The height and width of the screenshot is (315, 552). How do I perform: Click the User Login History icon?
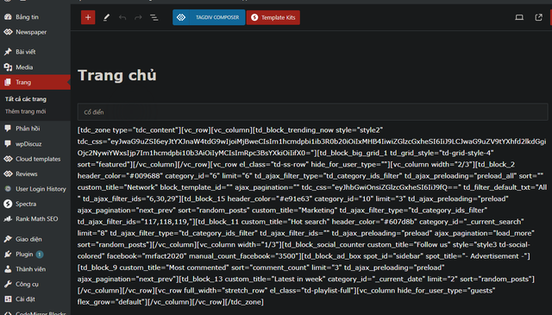8,189
